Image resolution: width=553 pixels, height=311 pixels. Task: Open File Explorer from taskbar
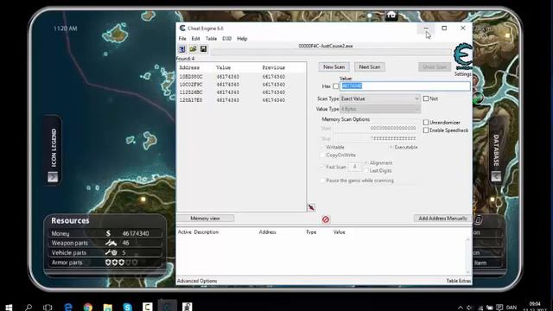pyautogui.click(x=107, y=308)
